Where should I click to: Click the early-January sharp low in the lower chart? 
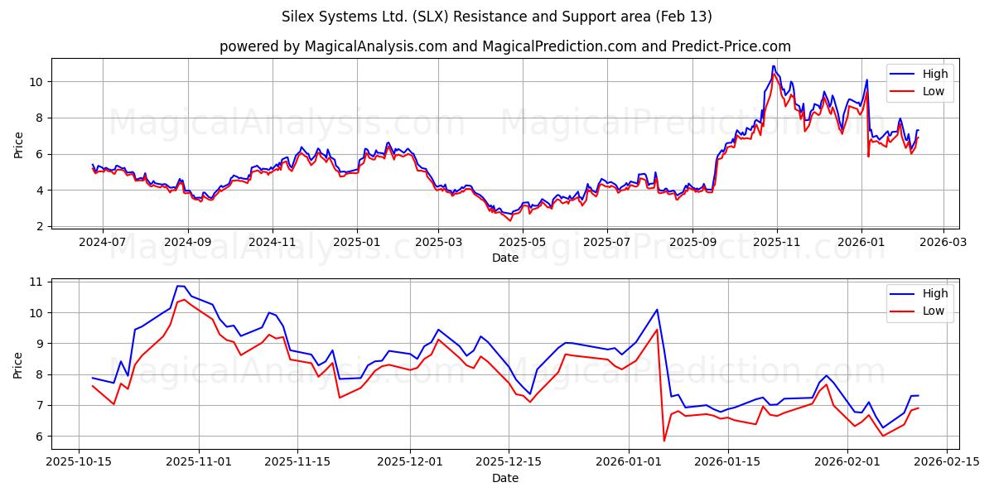pos(664,440)
